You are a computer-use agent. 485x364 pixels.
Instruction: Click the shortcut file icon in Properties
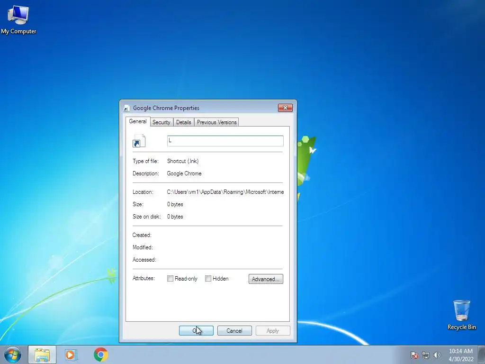(139, 141)
